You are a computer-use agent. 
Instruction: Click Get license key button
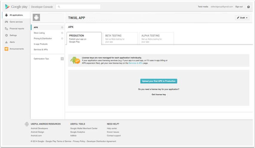159,95
